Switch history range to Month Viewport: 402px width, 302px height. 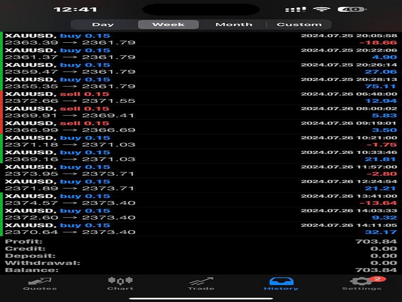(x=234, y=25)
